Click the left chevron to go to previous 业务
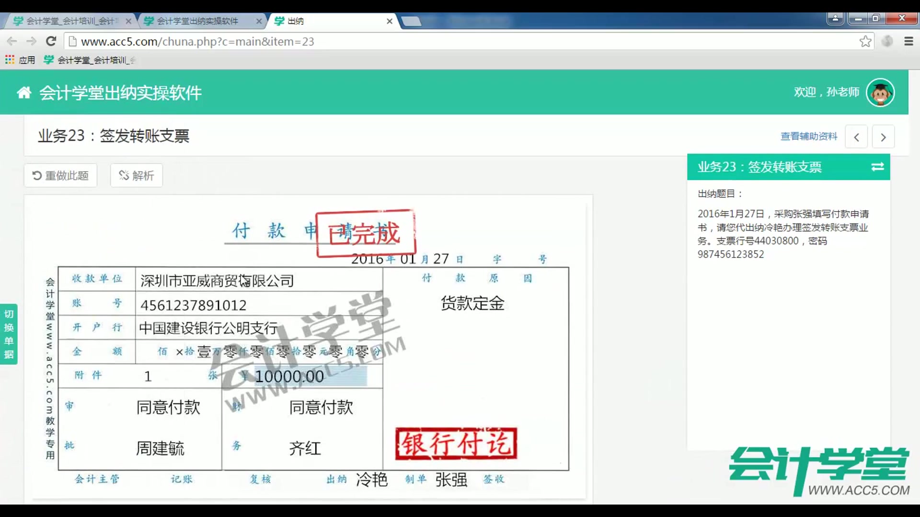The width and height of the screenshot is (920, 517). (x=857, y=137)
